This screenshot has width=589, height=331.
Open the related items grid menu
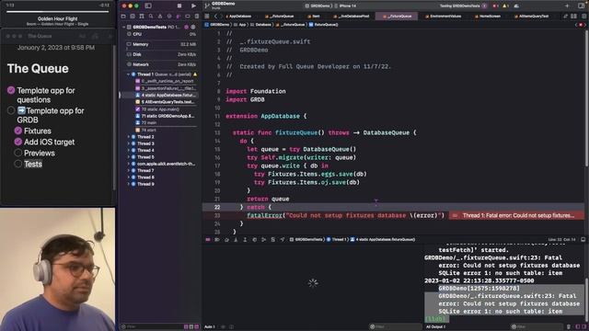(x=207, y=17)
